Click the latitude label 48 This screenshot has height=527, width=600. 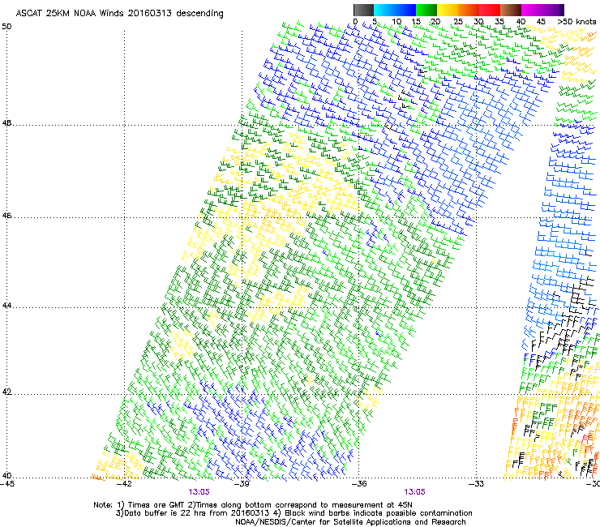pyautogui.click(x=6, y=123)
